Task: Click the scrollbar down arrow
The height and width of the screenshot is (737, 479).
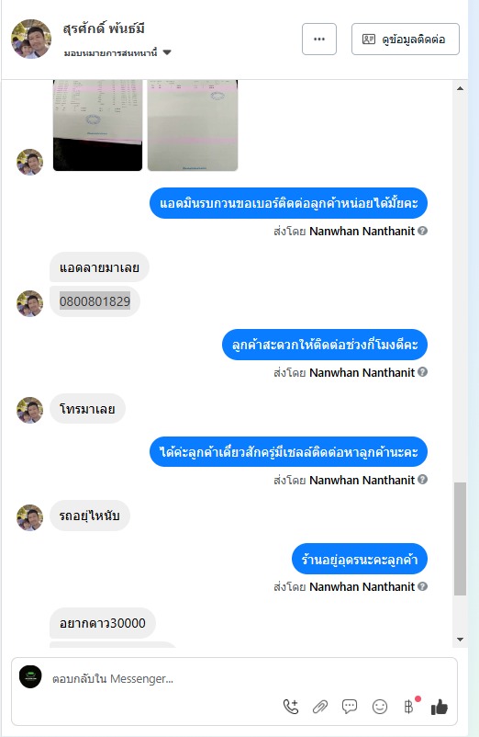Action: 461,640
